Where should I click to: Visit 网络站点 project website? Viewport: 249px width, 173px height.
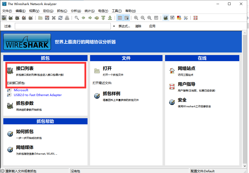click(187, 68)
